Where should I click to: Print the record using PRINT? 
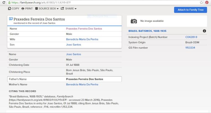click(x=27, y=9)
